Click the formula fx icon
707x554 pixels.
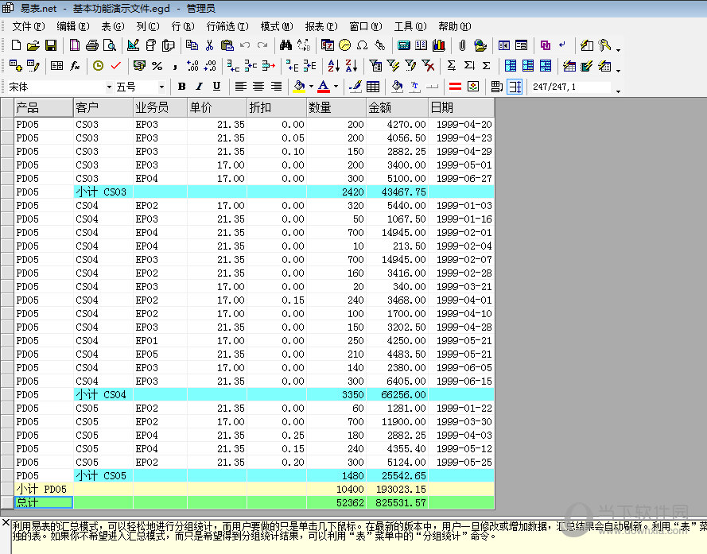click(x=75, y=66)
